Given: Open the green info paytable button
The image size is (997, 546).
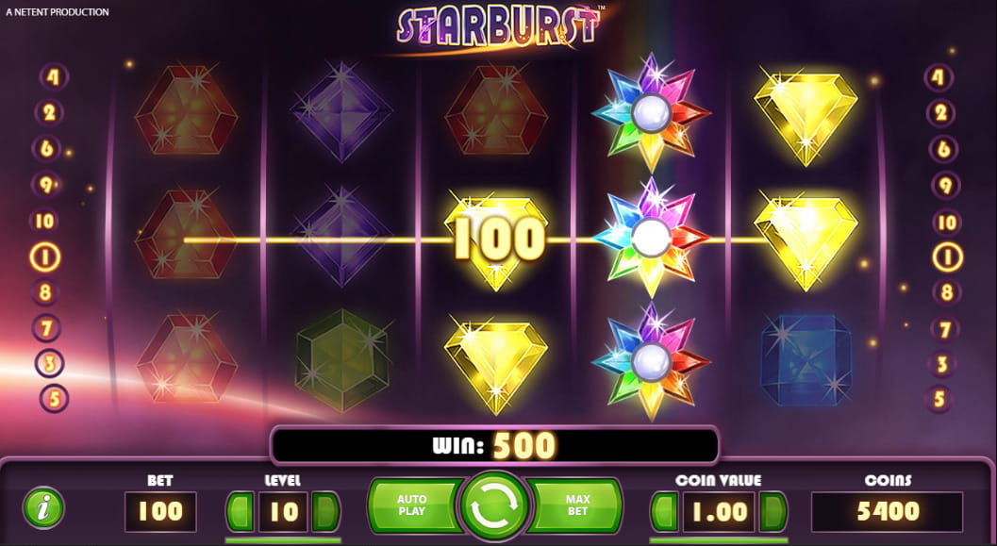Looking at the screenshot, I should click(43, 507).
